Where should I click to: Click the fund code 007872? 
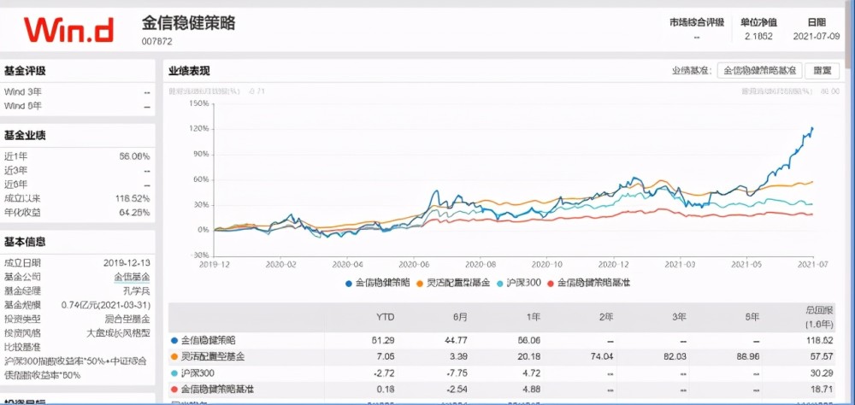[157, 41]
